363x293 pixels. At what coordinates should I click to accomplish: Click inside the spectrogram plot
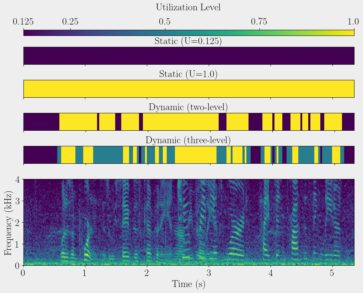(189, 222)
